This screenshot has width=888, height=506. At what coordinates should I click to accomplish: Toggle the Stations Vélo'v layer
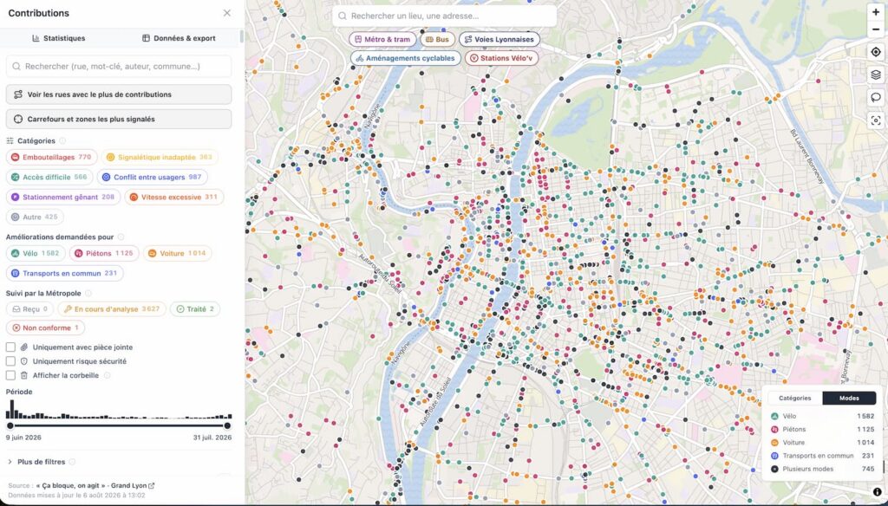[x=502, y=58]
